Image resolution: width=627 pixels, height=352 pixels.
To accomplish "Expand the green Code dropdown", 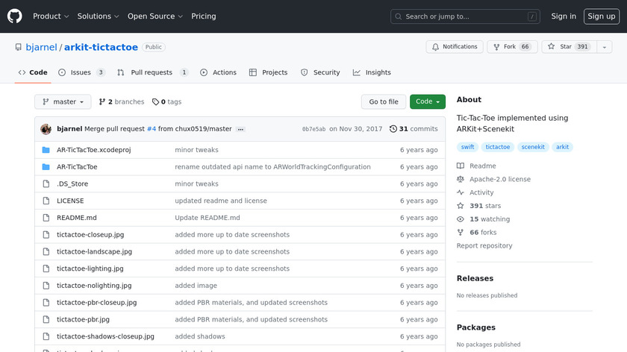I will pos(427,102).
